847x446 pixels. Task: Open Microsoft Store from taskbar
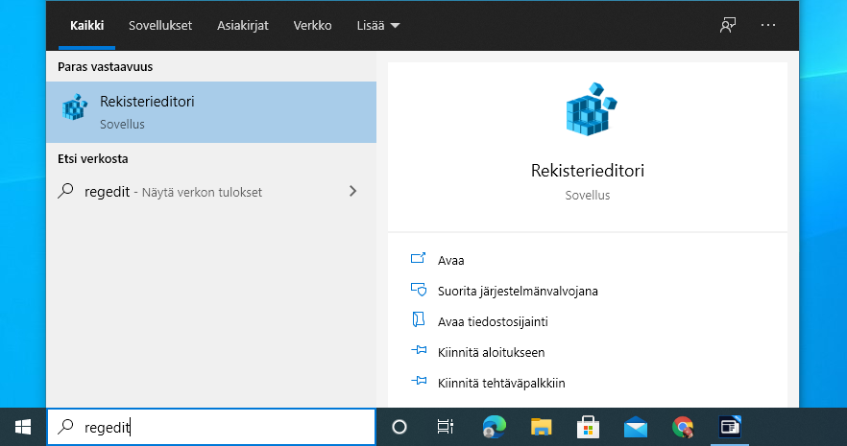click(x=589, y=427)
